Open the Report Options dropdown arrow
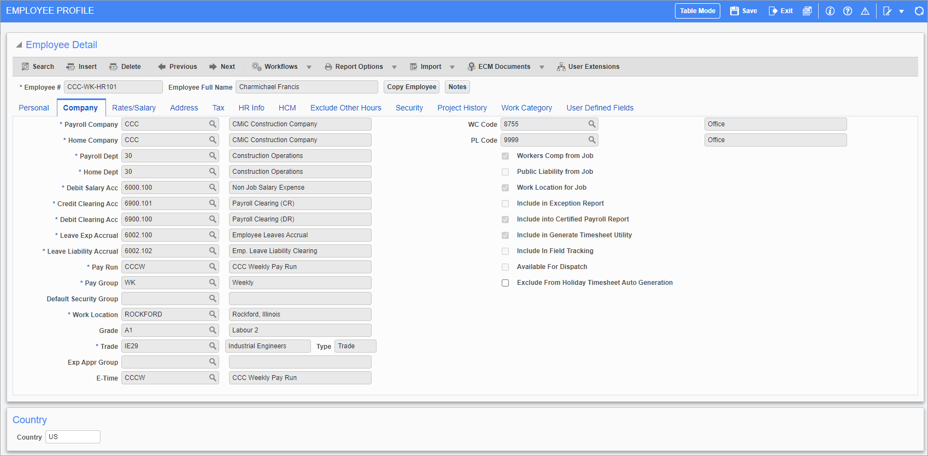The image size is (928, 456). click(394, 67)
